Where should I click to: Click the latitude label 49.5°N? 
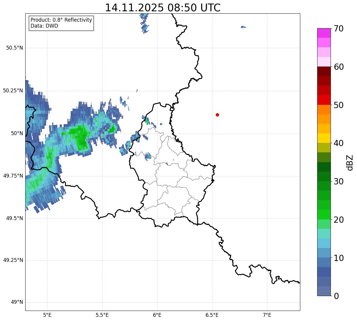pos(15,218)
